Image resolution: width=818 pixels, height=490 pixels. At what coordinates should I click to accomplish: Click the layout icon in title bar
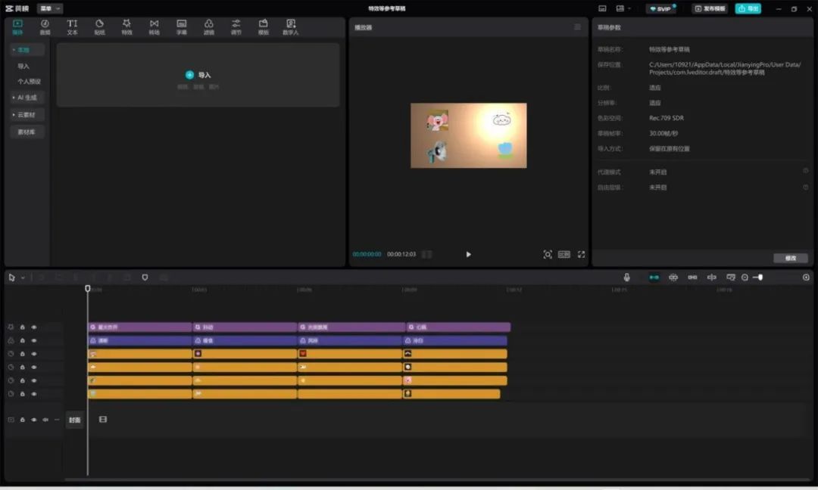click(x=620, y=8)
